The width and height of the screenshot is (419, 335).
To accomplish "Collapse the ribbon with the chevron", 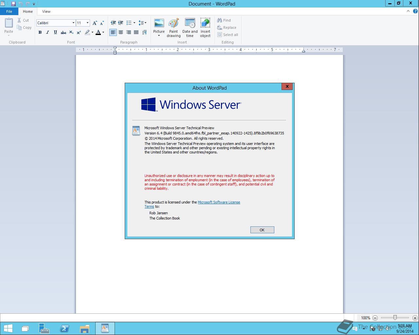I will click(408, 11).
